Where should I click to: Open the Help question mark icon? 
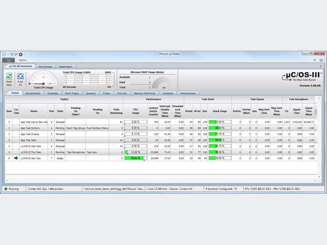coord(321,60)
